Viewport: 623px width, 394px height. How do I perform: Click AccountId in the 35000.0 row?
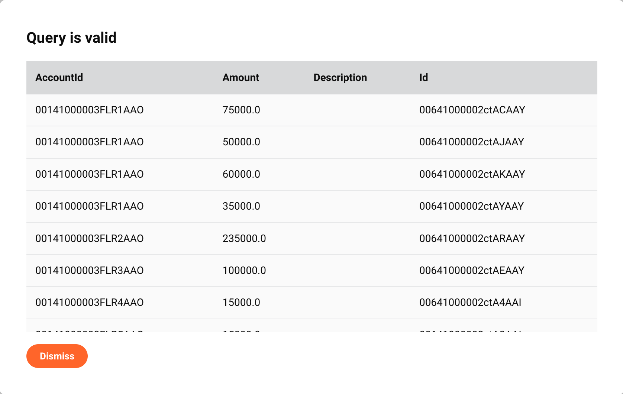coord(90,206)
